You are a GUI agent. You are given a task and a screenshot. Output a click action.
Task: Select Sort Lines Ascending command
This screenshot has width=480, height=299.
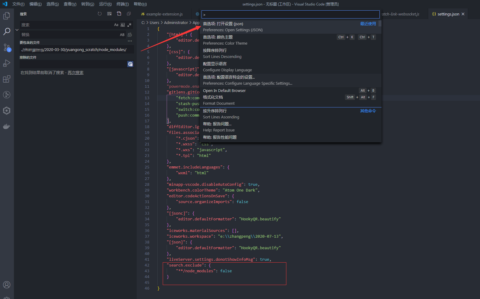click(x=291, y=114)
